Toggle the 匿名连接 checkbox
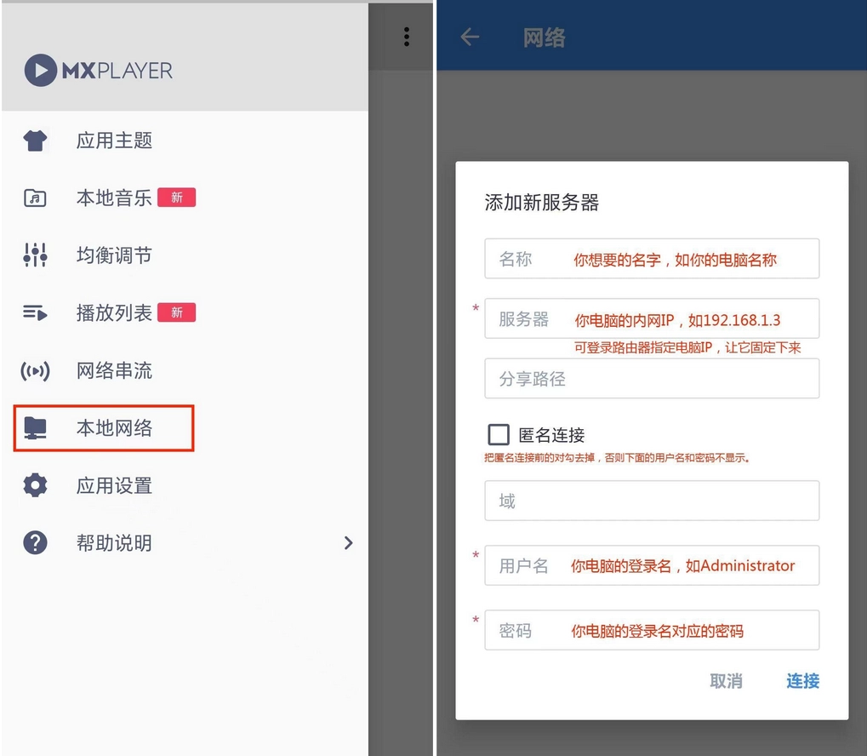 pyautogui.click(x=499, y=435)
